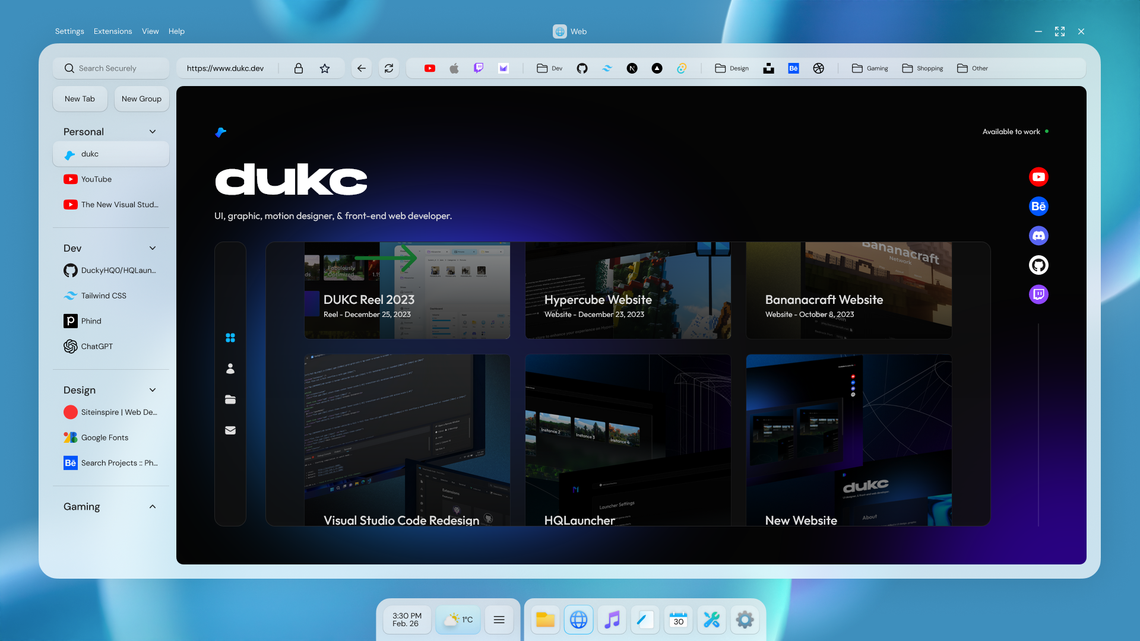Viewport: 1140px width, 641px height.
Task: Open the Settings menu
Action: click(69, 31)
